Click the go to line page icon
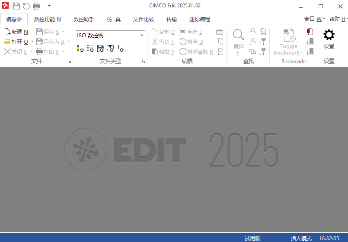 263,32
